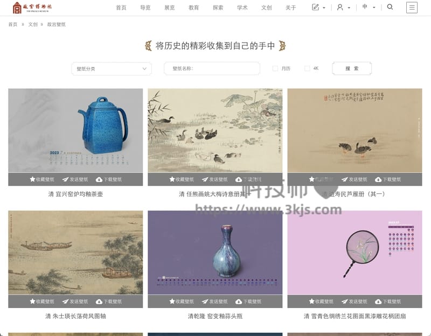Viewport: 431px width, 336px height.
Task: Download the 任熊画姚大梅诗意册 wallpaper
Action: pyautogui.click(x=248, y=179)
